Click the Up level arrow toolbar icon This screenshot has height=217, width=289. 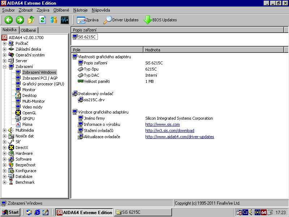click(31, 20)
